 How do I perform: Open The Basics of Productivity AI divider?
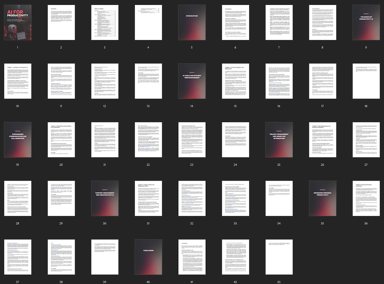click(366, 22)
